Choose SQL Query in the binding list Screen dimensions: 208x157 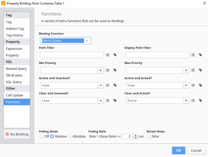[14, 82]
